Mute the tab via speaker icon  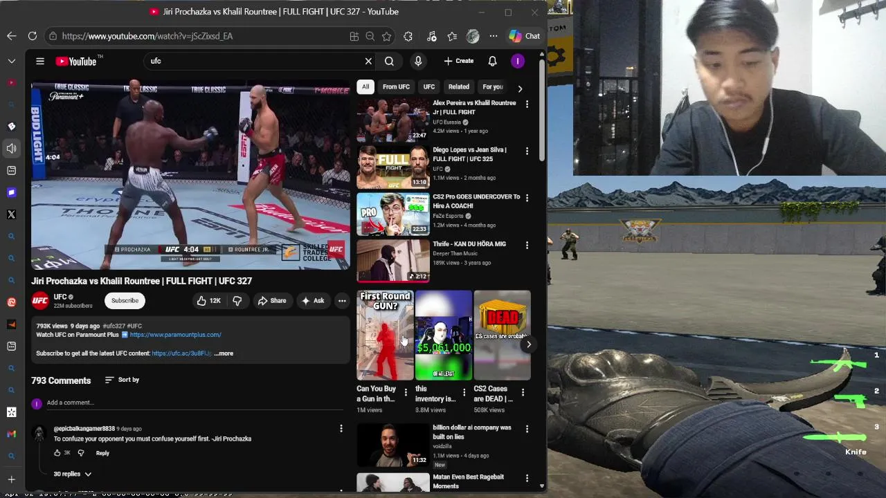click(11, 148)
